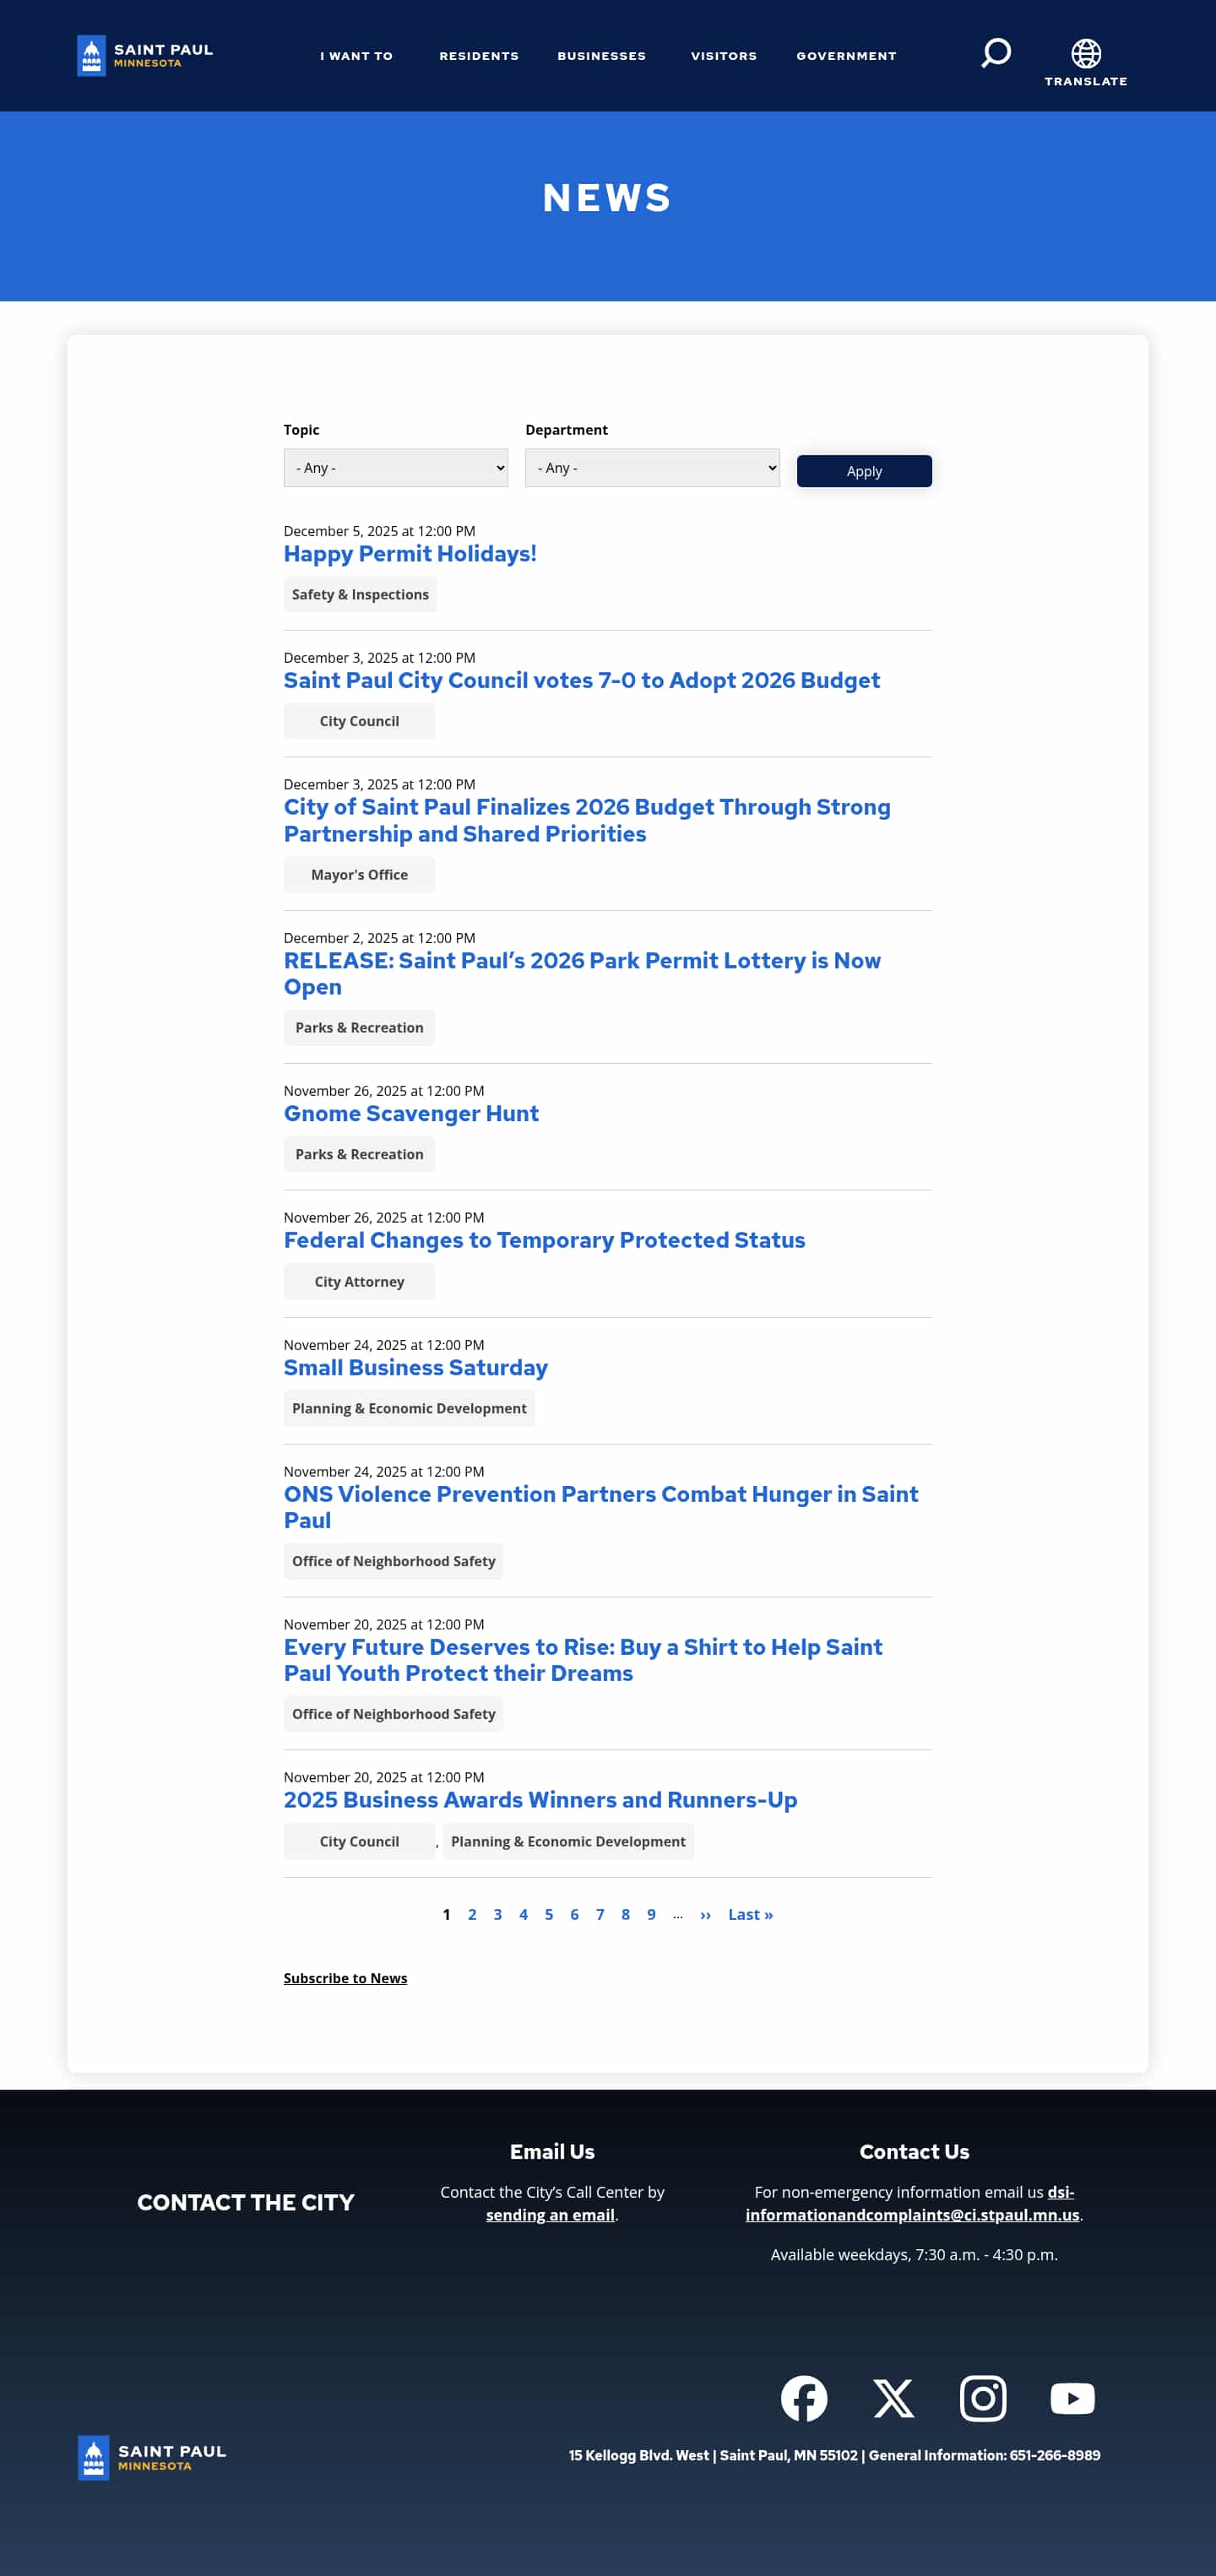
Task: Jump to the Last page link
Action: pyautogui.click(x=750, y=1914)
